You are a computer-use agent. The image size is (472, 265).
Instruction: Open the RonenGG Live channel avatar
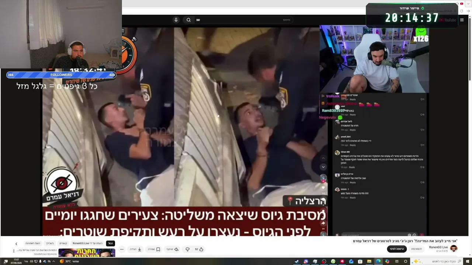click(454, 249)
